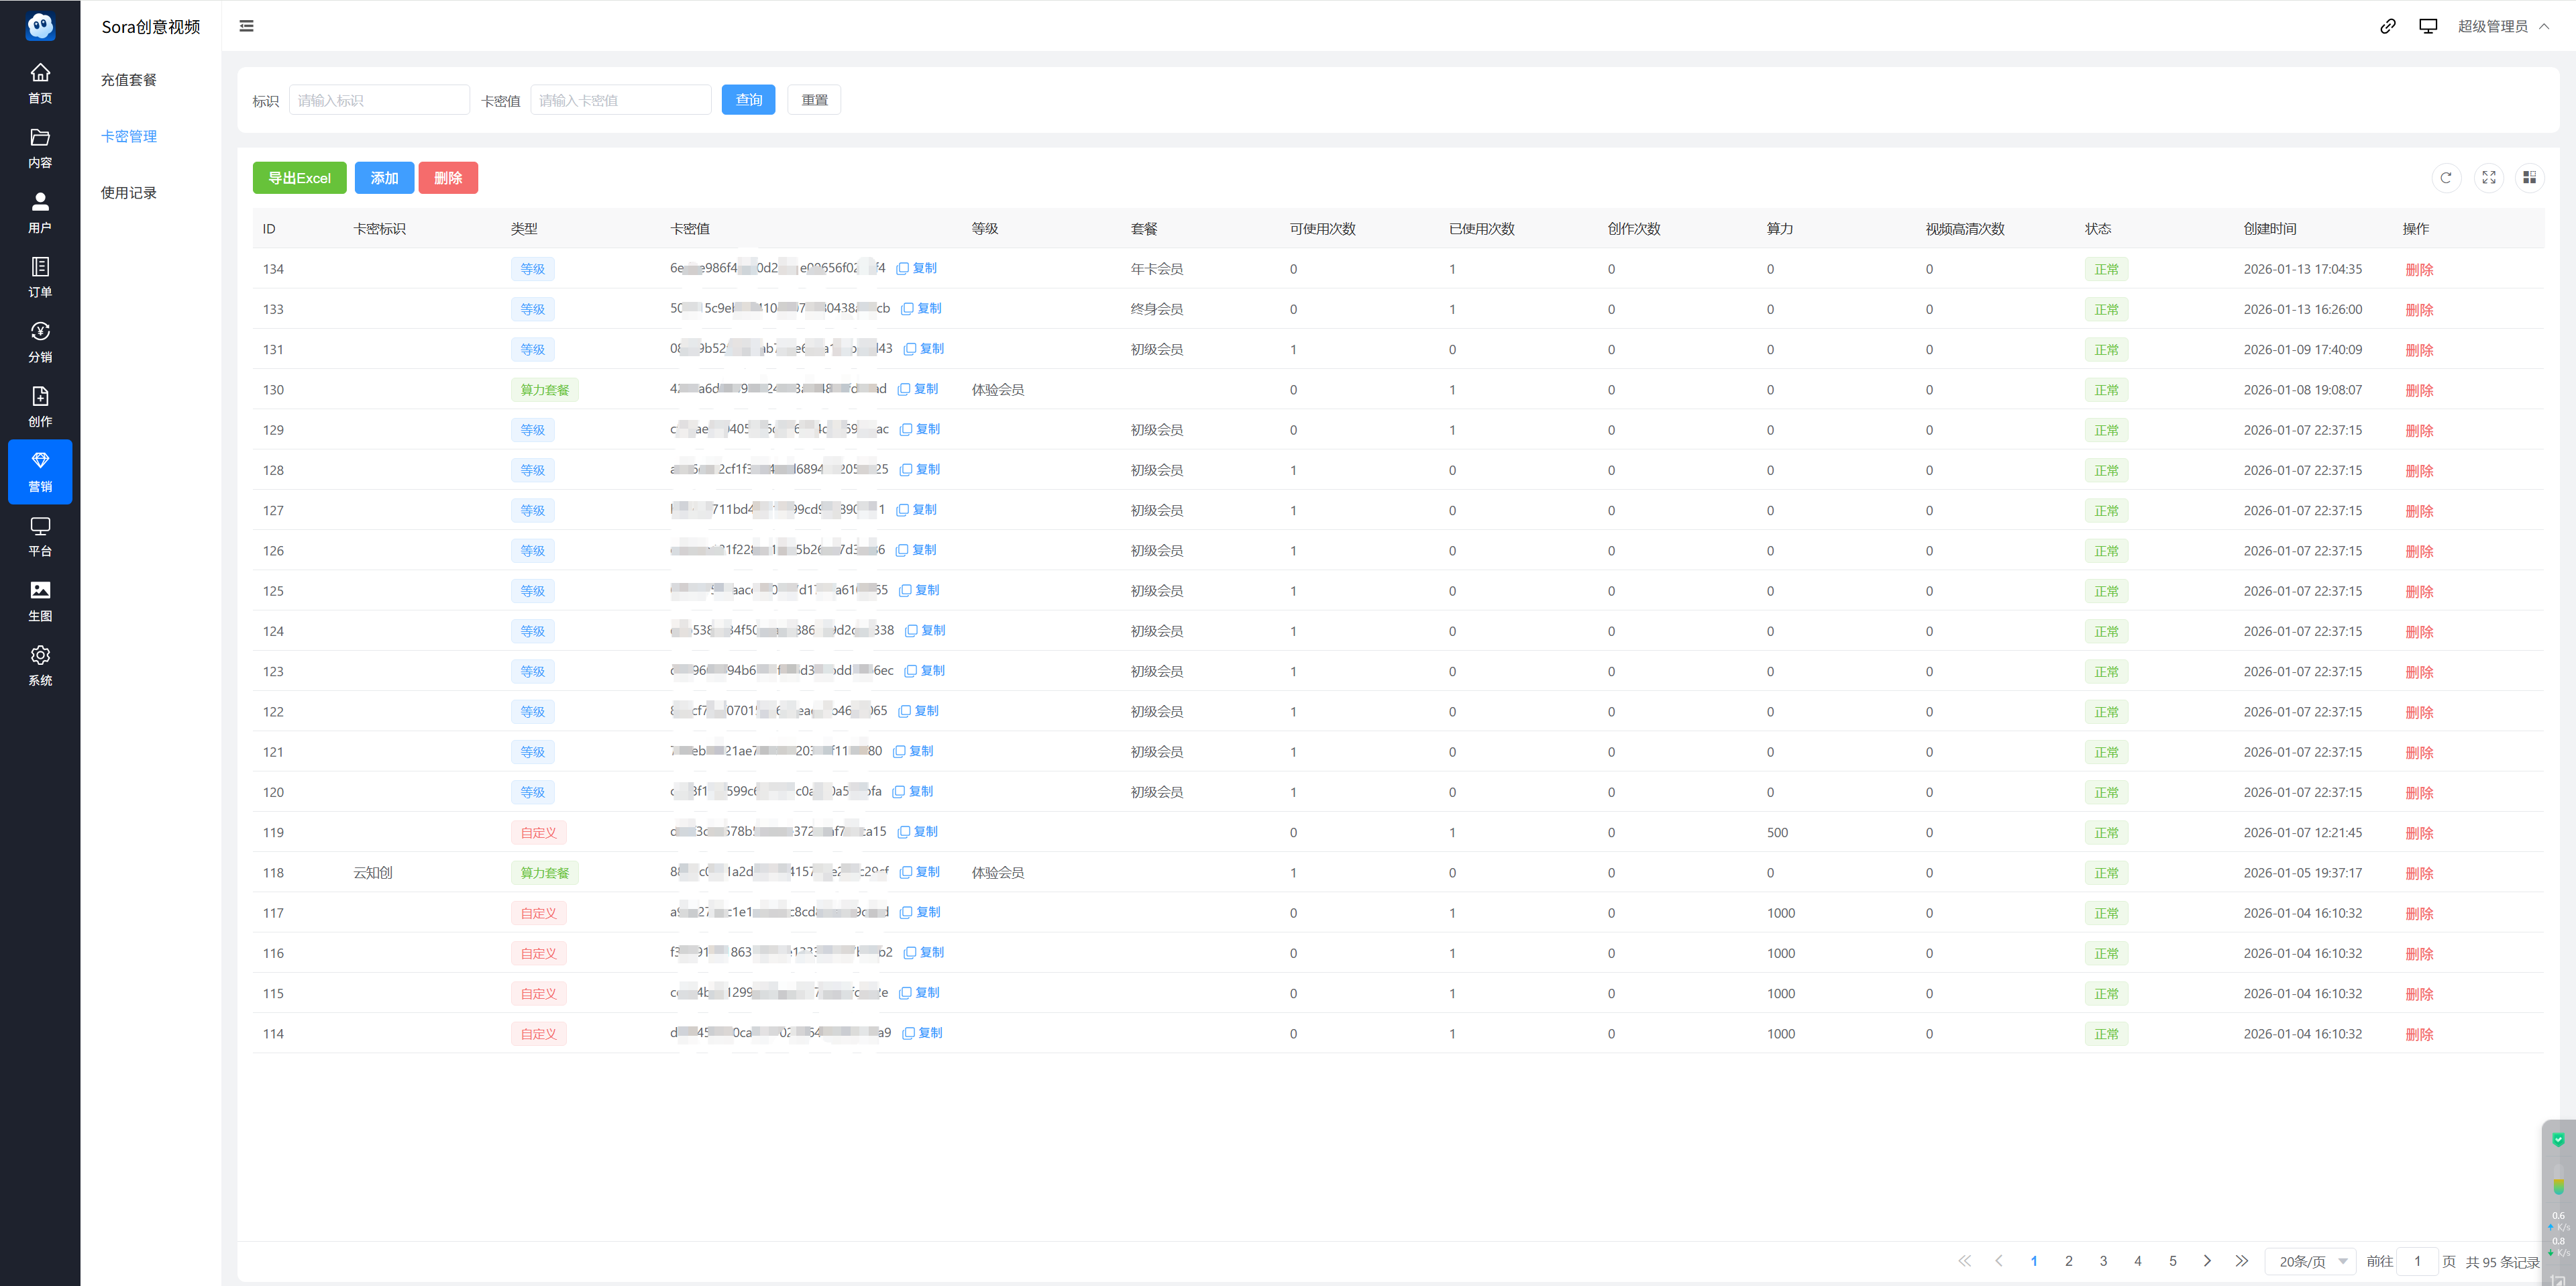Jump to page 3 in pagination

click(x=2103, y=1261)
